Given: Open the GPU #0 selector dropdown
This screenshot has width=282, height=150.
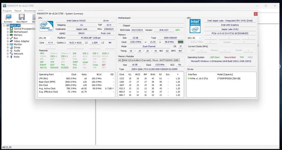Looking at the screenshot, I should click(x=200, y=38).
